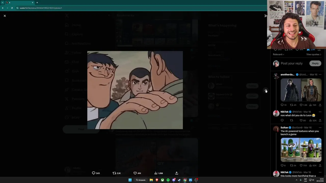Reply to anotherda... comment with 10 replies

pyautogui.click(x=283, y=105)
